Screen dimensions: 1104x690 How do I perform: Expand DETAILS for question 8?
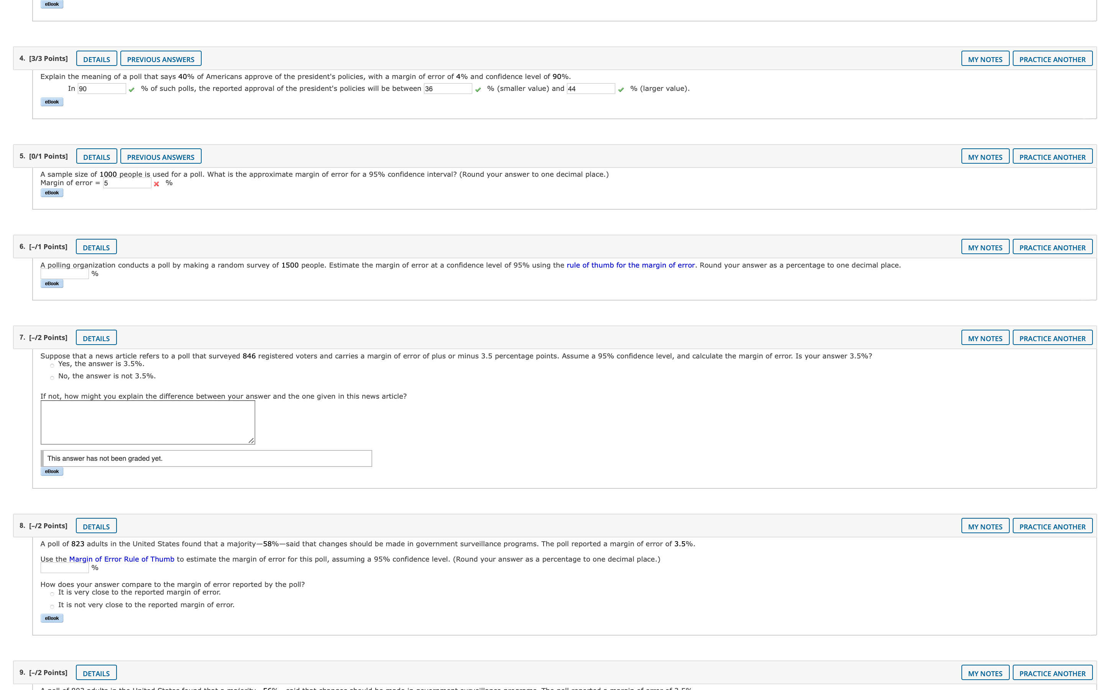click(96, 526)
